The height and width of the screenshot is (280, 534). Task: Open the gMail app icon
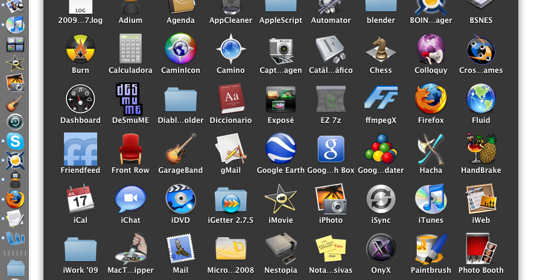click(230, 149)
